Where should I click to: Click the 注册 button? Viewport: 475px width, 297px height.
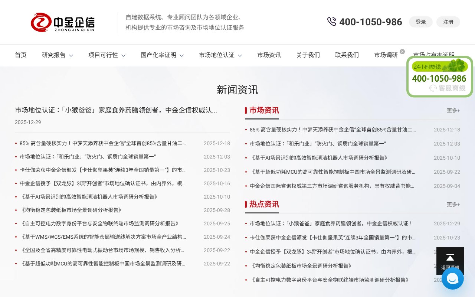448,22
